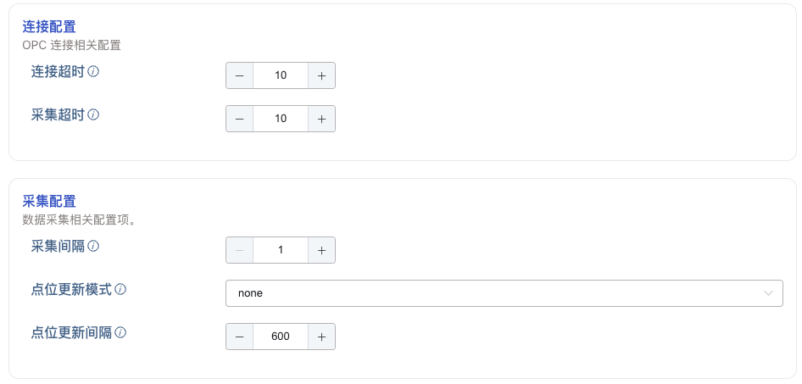Click info icon next to 连接超时
Screen dimensions: 802x384
click(94, 71)
